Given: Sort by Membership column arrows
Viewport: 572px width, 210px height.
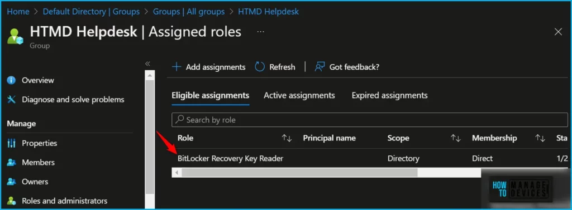Looking at the screenshot, I should tap(540, 138).
